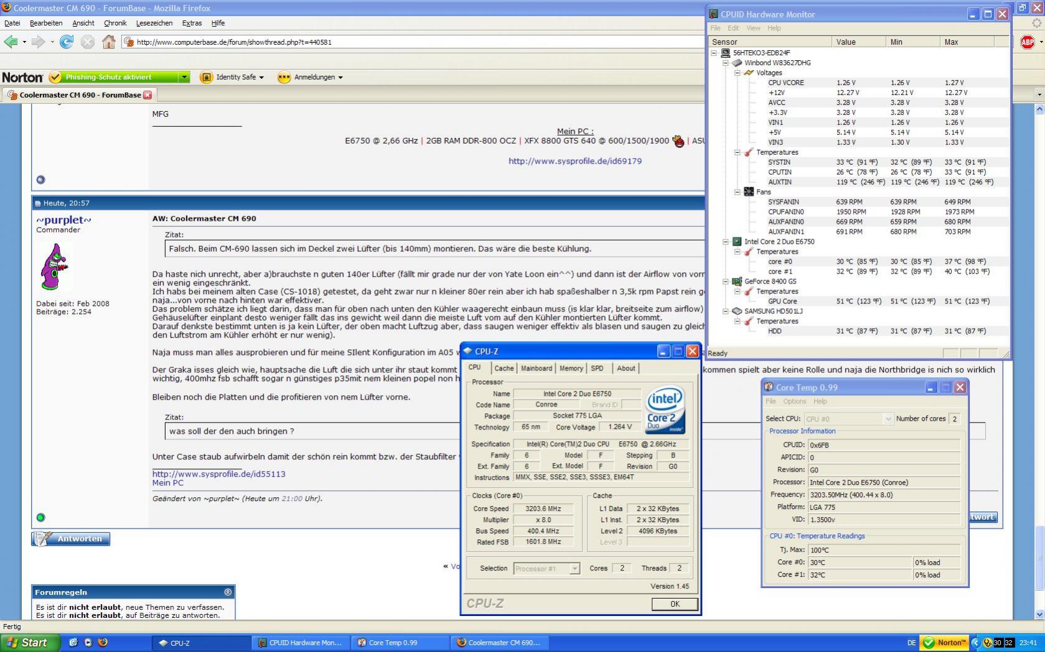Switch to CPUID Hardware Monitor taskbar button
Image resolution: width=1045 pixels, height=652 pixels.
coord(301,643)
